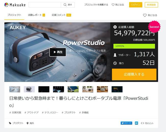Click the Success! pink badge
The width and height of the screenshot is (166, 132).
154,27
